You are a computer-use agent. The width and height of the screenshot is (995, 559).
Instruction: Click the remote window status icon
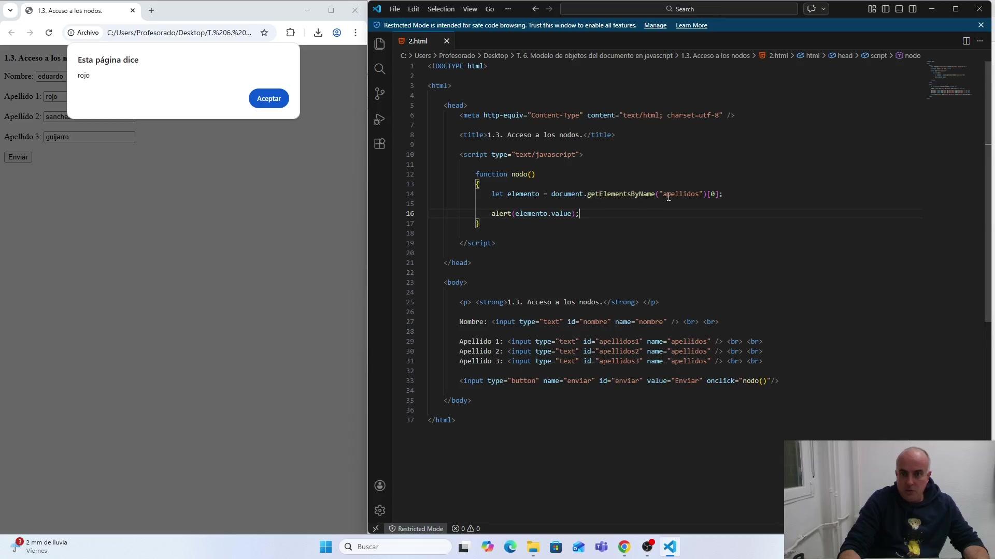[376, 528]
